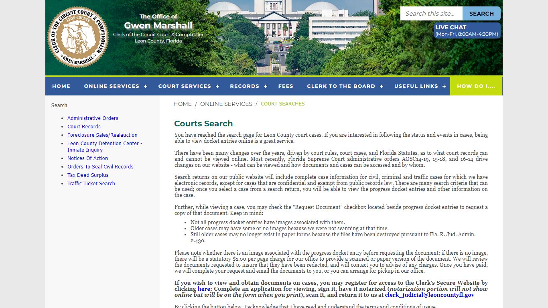The image size is (548, 308).
Task: Click the Clerk of the Circuit Court seal logo
Action: tap(78, 37)
